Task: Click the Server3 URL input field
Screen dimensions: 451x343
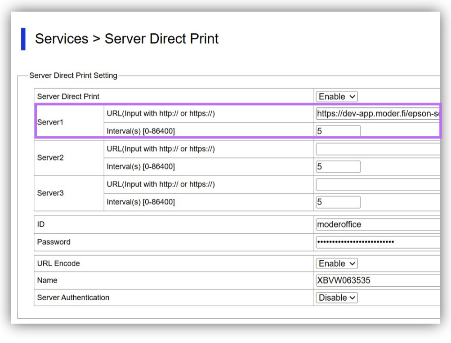Action: [x=378, y=185]
